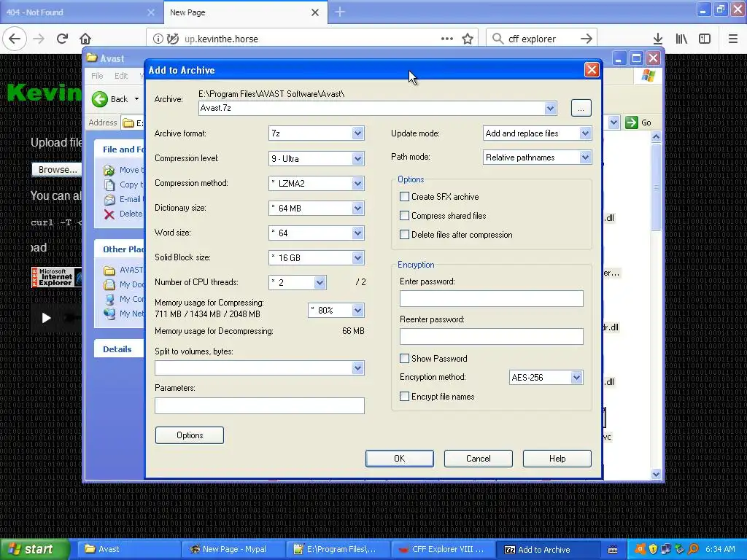Image resolution: width=747 pixels, height=560 pixels.
Task: Open My Network Places icon
Action: 109,314
